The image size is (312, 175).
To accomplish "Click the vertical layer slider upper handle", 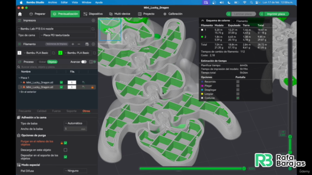I will (290, 137).
